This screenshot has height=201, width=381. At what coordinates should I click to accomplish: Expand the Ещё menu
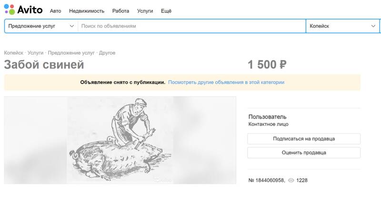pos(166,11)
